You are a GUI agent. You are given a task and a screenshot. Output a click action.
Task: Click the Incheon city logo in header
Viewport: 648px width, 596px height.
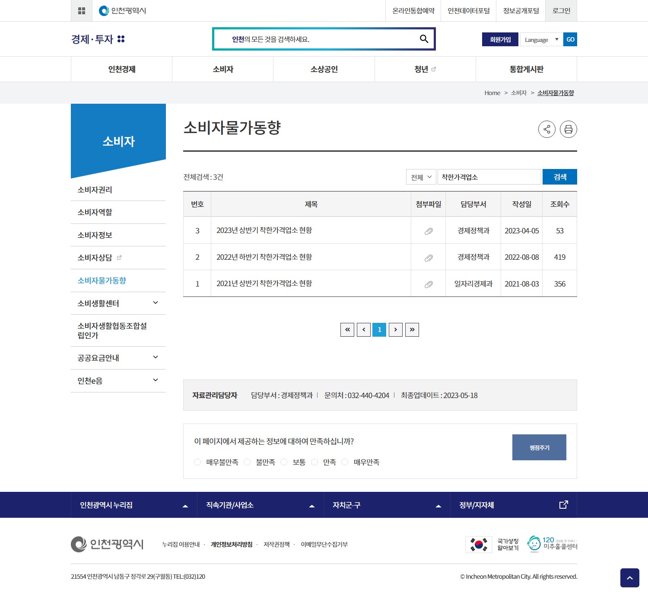123,11
